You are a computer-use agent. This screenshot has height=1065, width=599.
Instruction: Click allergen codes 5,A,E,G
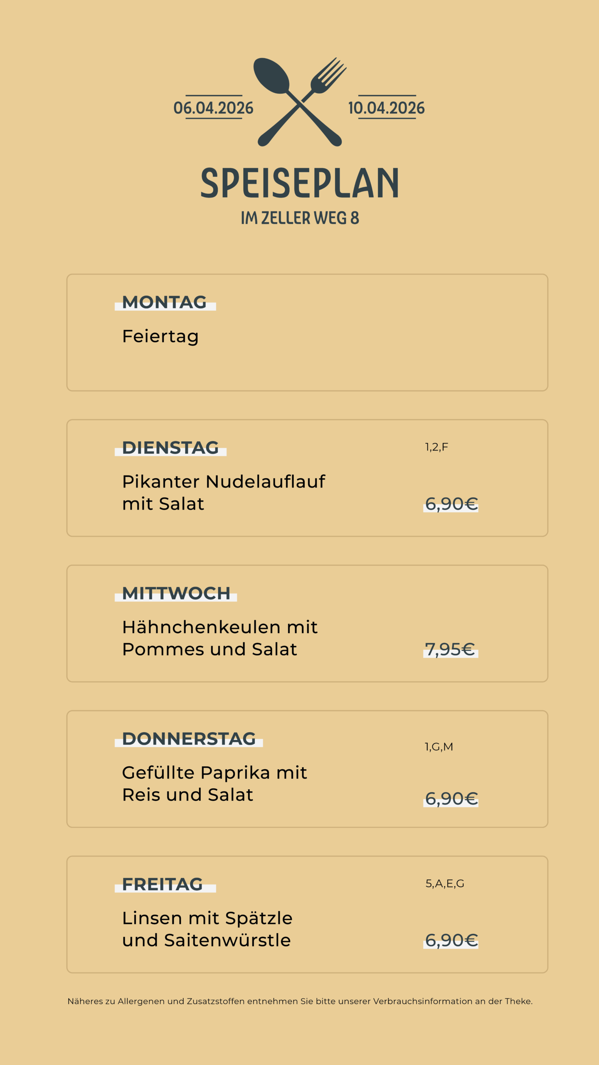point(445,883)
